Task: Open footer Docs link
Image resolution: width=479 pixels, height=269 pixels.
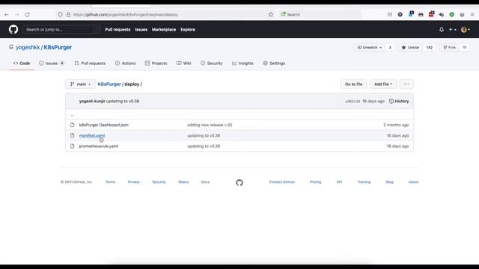Action: pos(205,182)
